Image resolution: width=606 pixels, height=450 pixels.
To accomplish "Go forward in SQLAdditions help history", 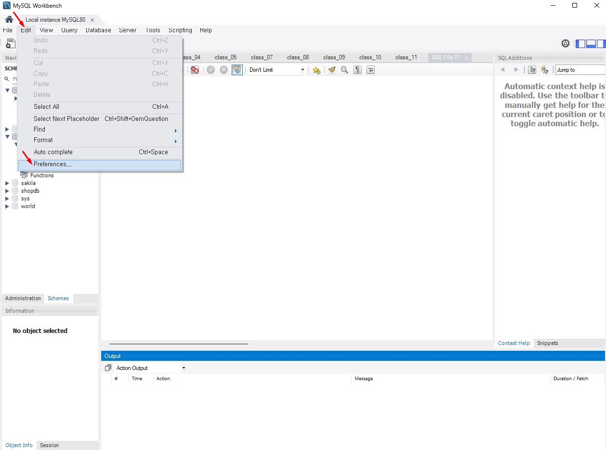I will pos(516,70).
